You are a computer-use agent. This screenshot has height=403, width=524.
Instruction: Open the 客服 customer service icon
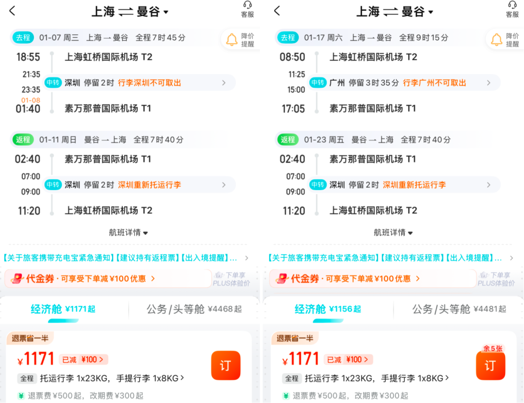246,10
